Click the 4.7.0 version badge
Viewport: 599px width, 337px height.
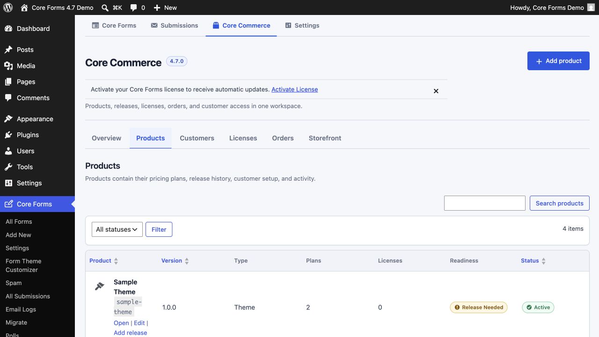pos(177,61)
